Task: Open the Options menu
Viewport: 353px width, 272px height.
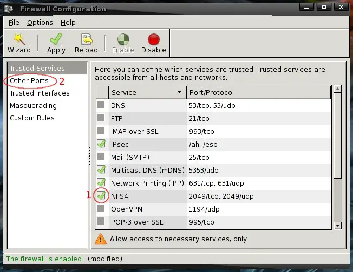Action: point(40,23)
